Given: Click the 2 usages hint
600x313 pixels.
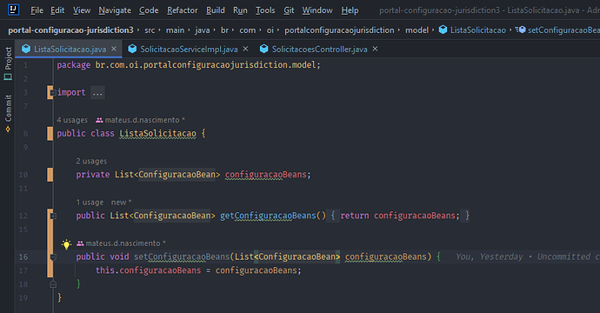Looking at the screenshot, I should tap(91, 161).
